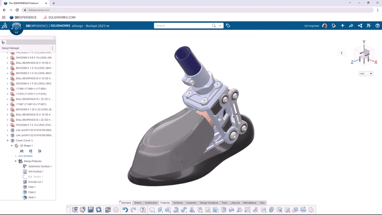The image size is (382, 215).
Task: Collapse the Cover (Cover.1) tree node
Action: (x=8, y=140)
